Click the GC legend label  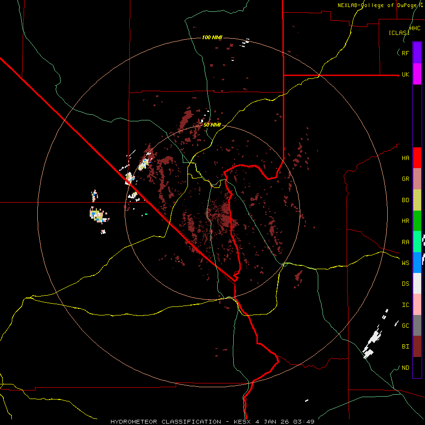click(405, 326)
